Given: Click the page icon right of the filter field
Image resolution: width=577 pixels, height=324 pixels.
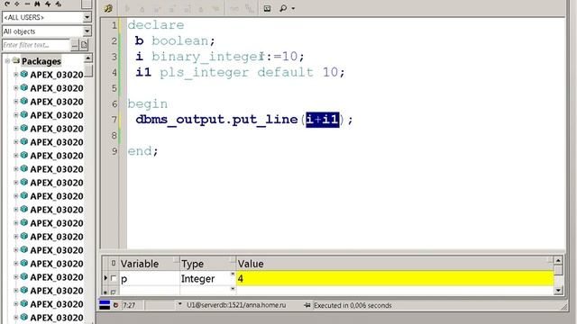Looking at the screenshot, I should pyautogui.click(x=84, y=45).
